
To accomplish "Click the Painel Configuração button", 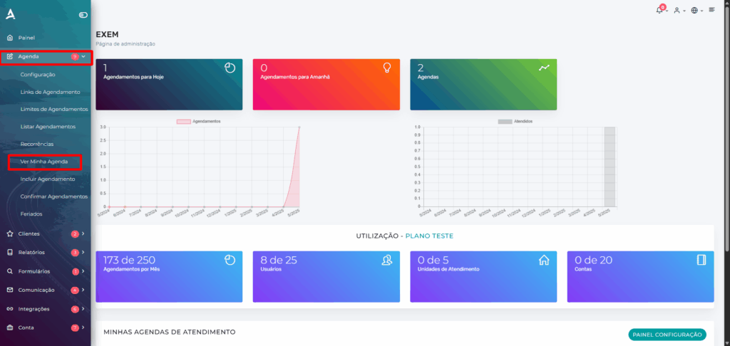I will [x=667, y=335].
